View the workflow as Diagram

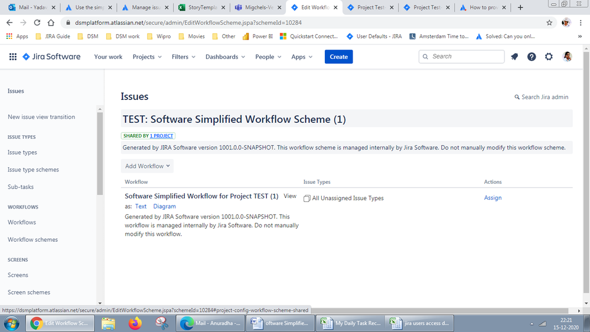(164, 206)
